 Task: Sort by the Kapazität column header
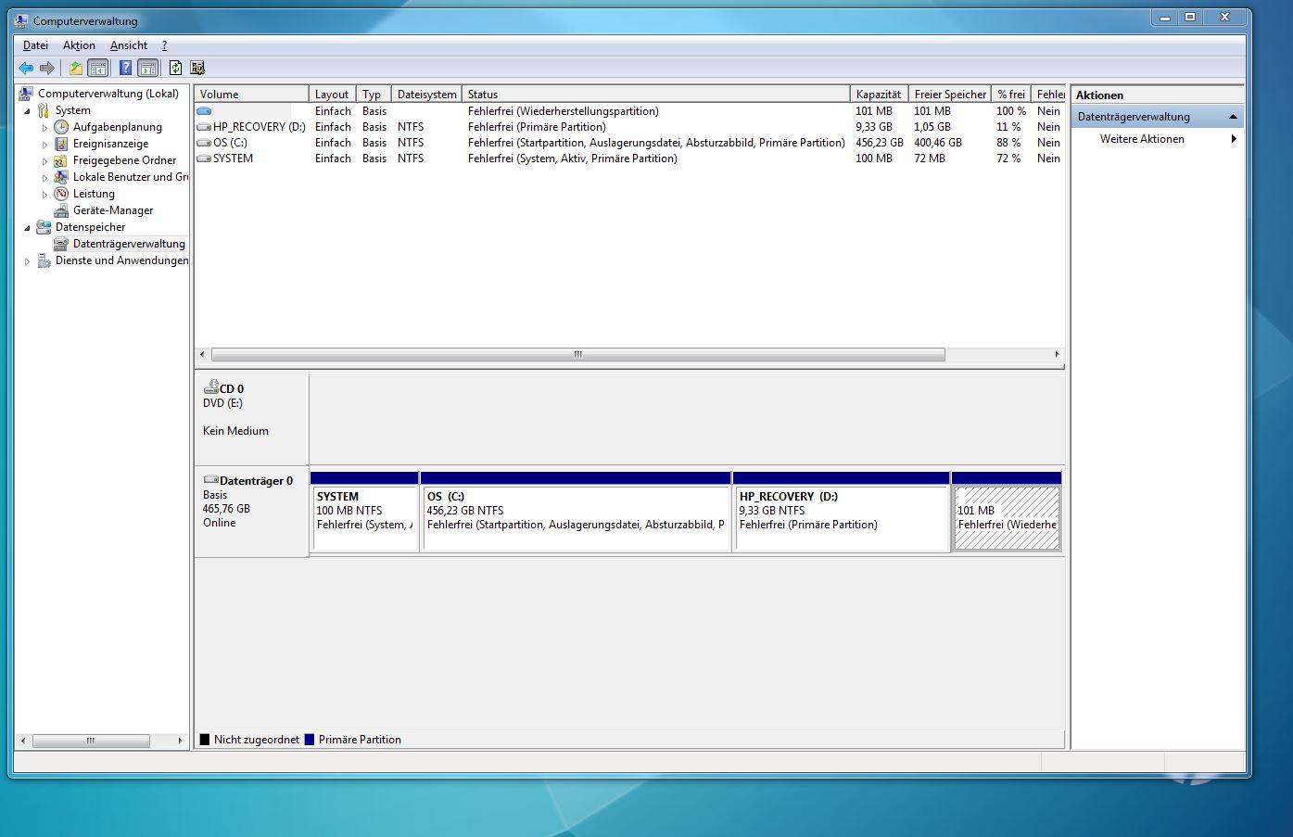[x=879, y=95]
